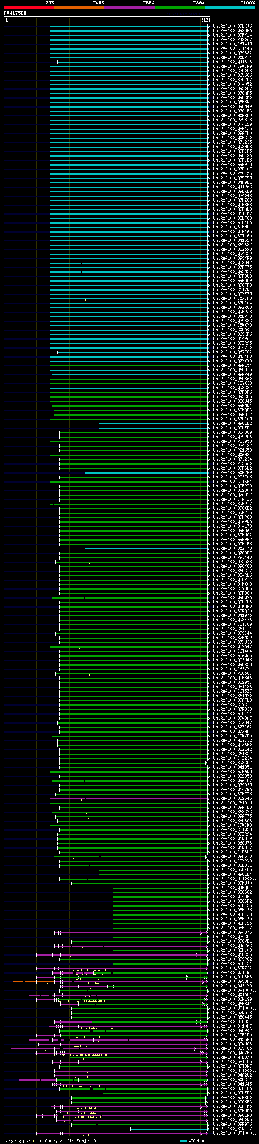The image size is (259, 1144).
Task: Select hit label UniRef100_A5B1B6
Action: coord(232,222)
